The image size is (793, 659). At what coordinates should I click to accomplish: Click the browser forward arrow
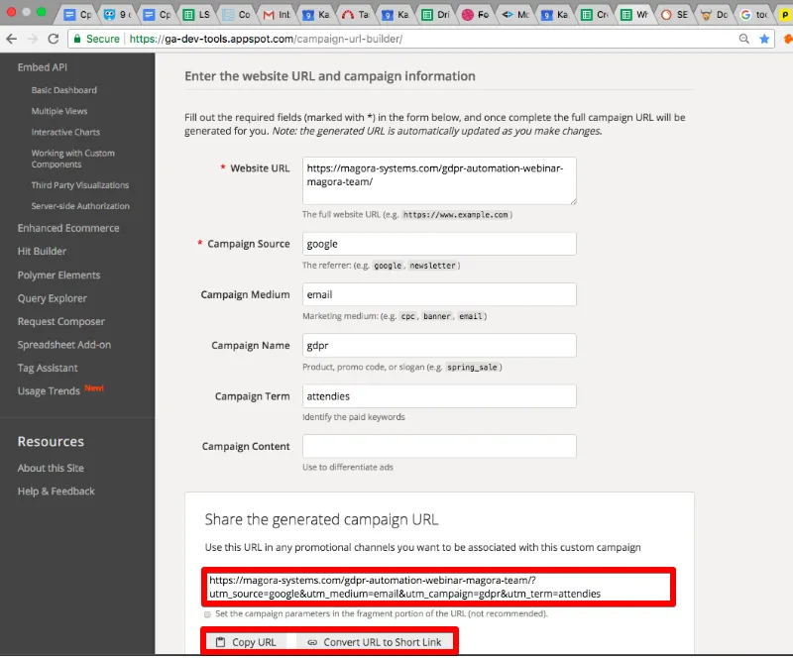point(33,39)
